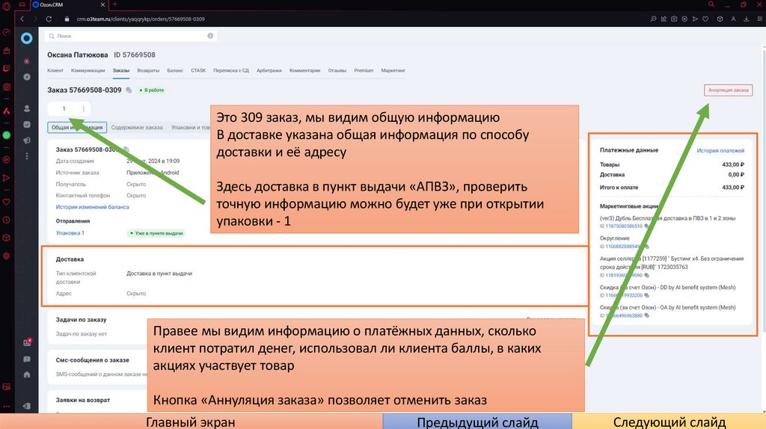Open the Opera sidebar bottom three-dots menu
The width and height of the screenshot is (766, 429).
[6, 406]
